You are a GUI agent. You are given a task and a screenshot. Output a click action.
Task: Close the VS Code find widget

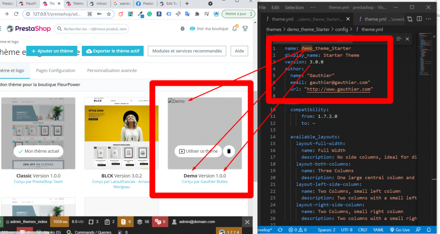click(x=407, y=39)
